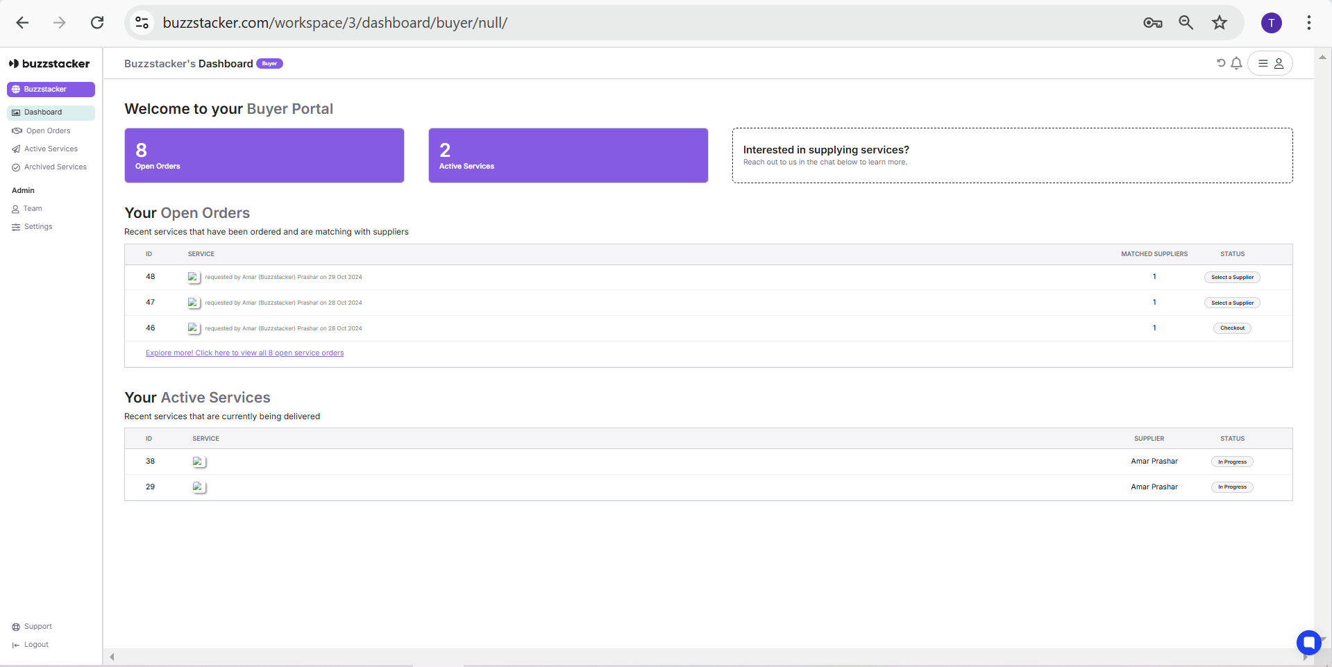Screen dimensions: 1332x667
Task: Click service thumbnail for active service 38
Action: point(199,462)
